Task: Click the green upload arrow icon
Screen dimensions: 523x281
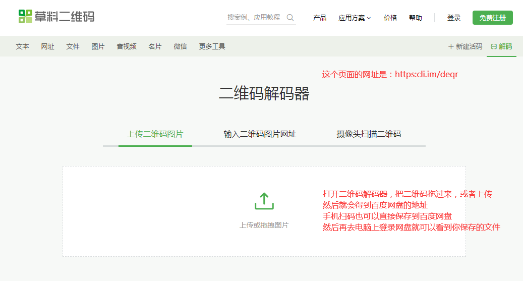Action: point(264,201)
